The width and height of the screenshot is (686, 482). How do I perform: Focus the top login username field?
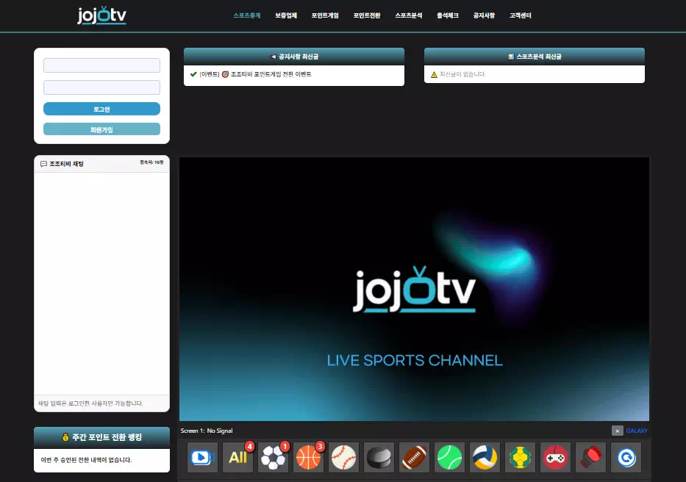[x=101, y=65]
